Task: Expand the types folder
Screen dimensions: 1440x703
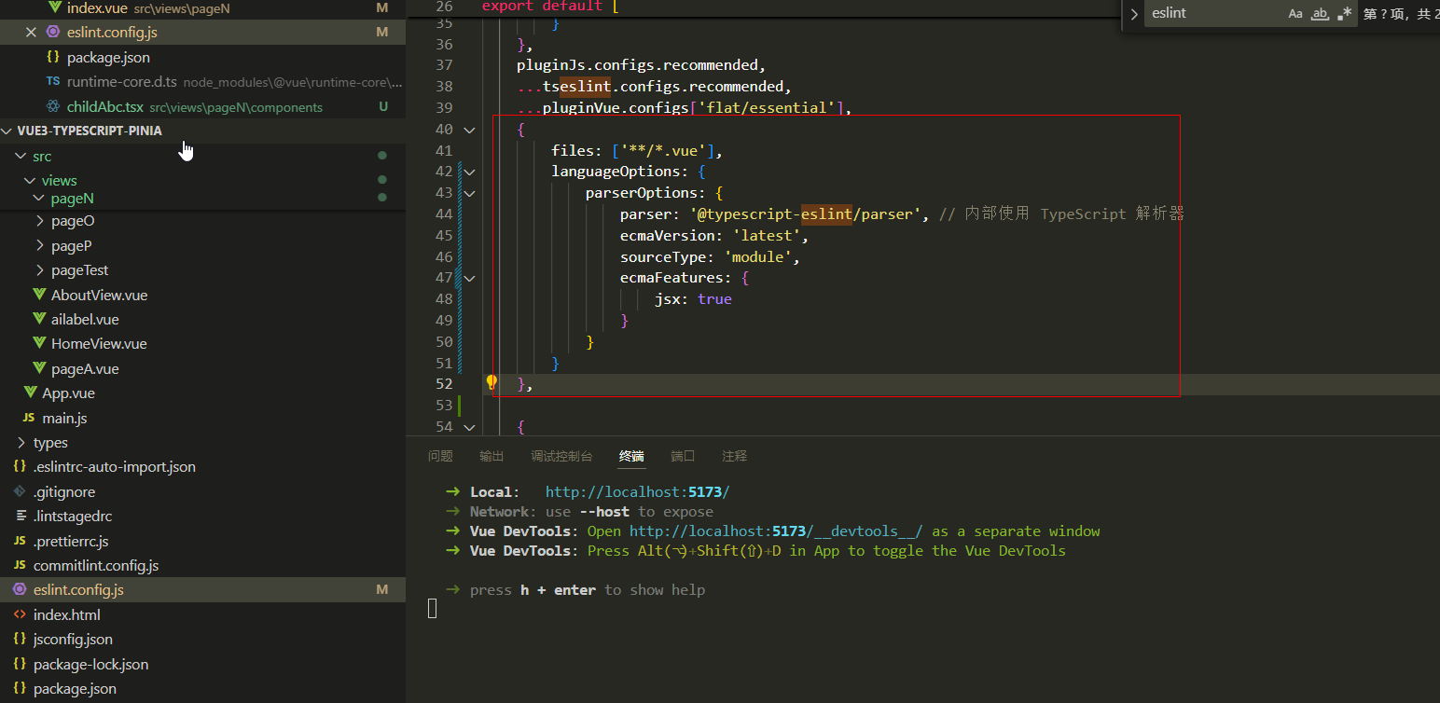Action: coord(21,443)
